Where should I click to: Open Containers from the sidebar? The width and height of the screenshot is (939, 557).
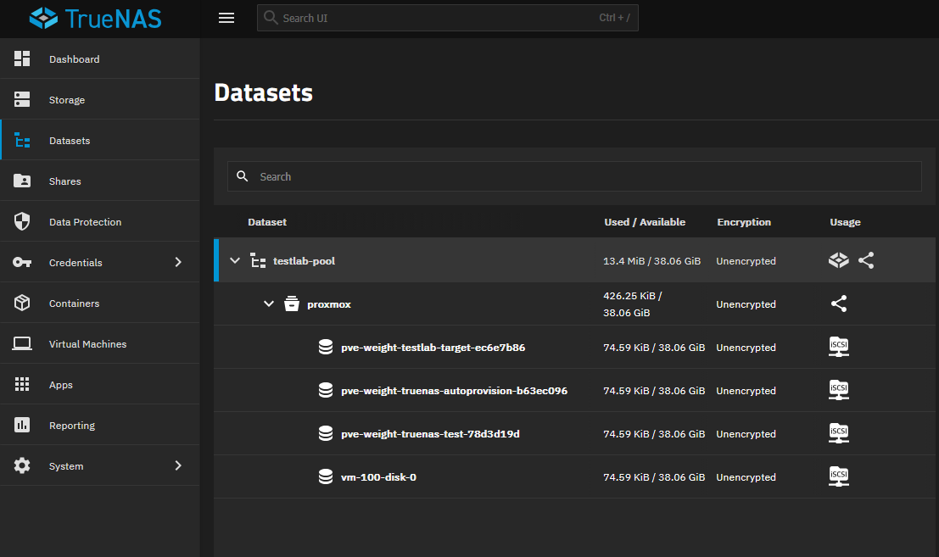100,303
